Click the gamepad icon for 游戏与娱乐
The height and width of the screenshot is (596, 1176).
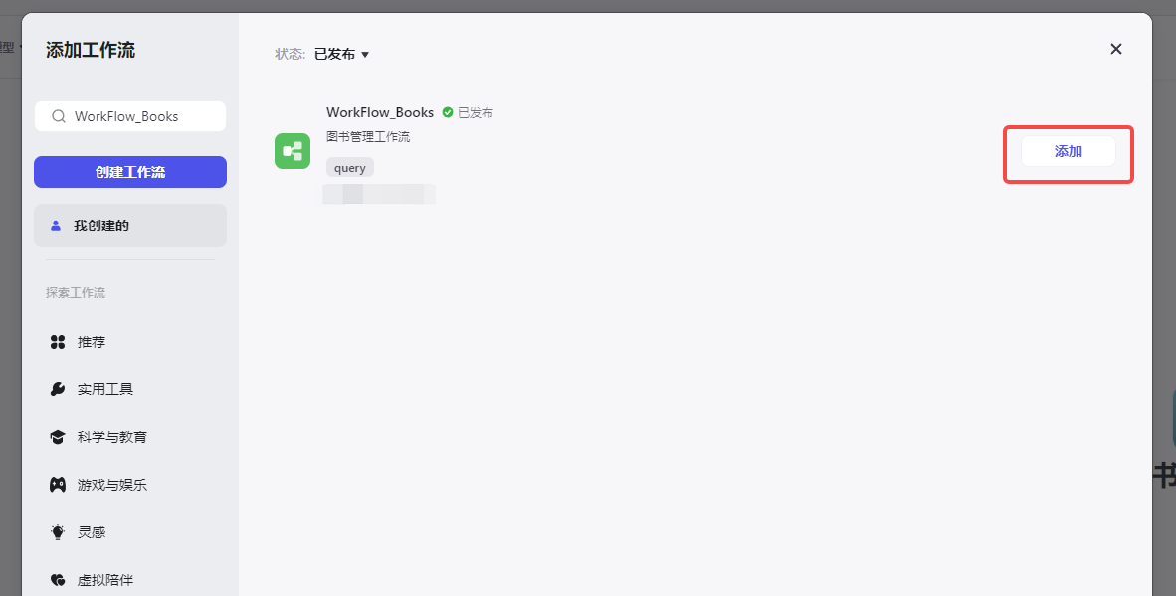click(x=58, y=485)
